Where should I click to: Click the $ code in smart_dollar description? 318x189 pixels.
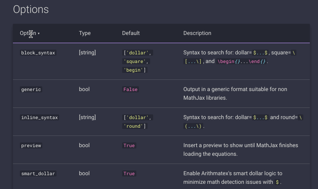277,182
